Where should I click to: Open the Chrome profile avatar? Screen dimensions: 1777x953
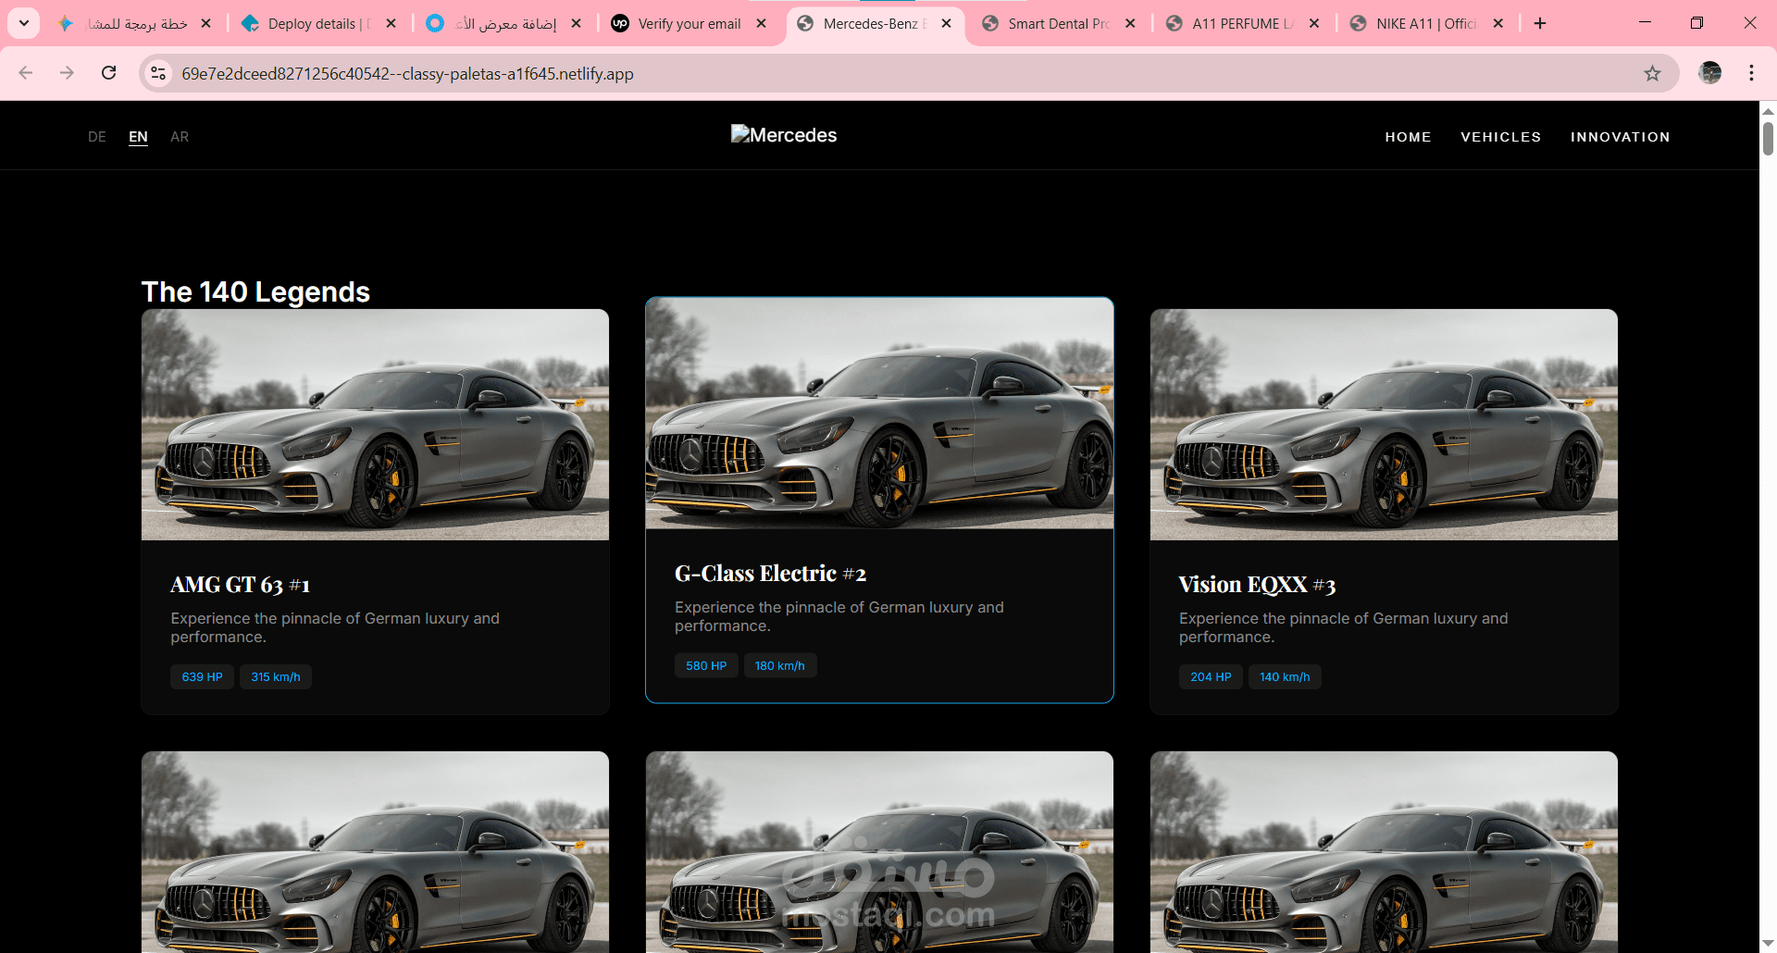(1710, 73)
